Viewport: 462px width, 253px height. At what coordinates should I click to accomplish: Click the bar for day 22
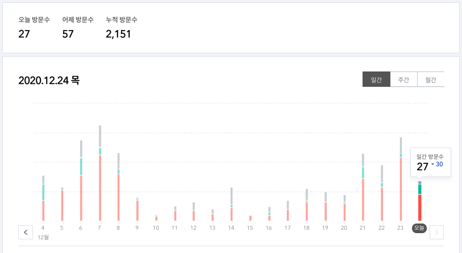pos(382,193)
